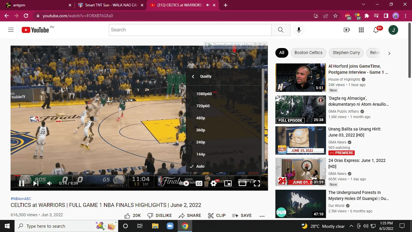Go back from Quality menu arrow
412x232 pixels.
coord(193,76)
